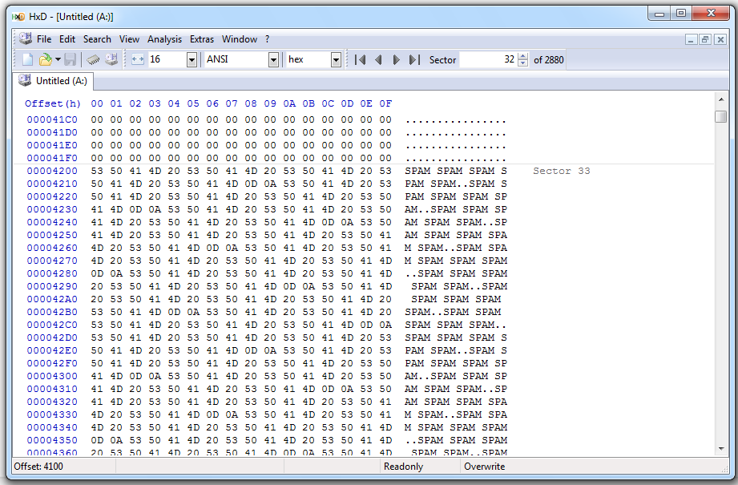Open RAM with the memory chip icon

93,59
